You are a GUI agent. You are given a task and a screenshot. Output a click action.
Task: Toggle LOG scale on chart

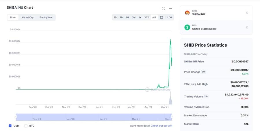pyautogui.click(x=170, y=17)
